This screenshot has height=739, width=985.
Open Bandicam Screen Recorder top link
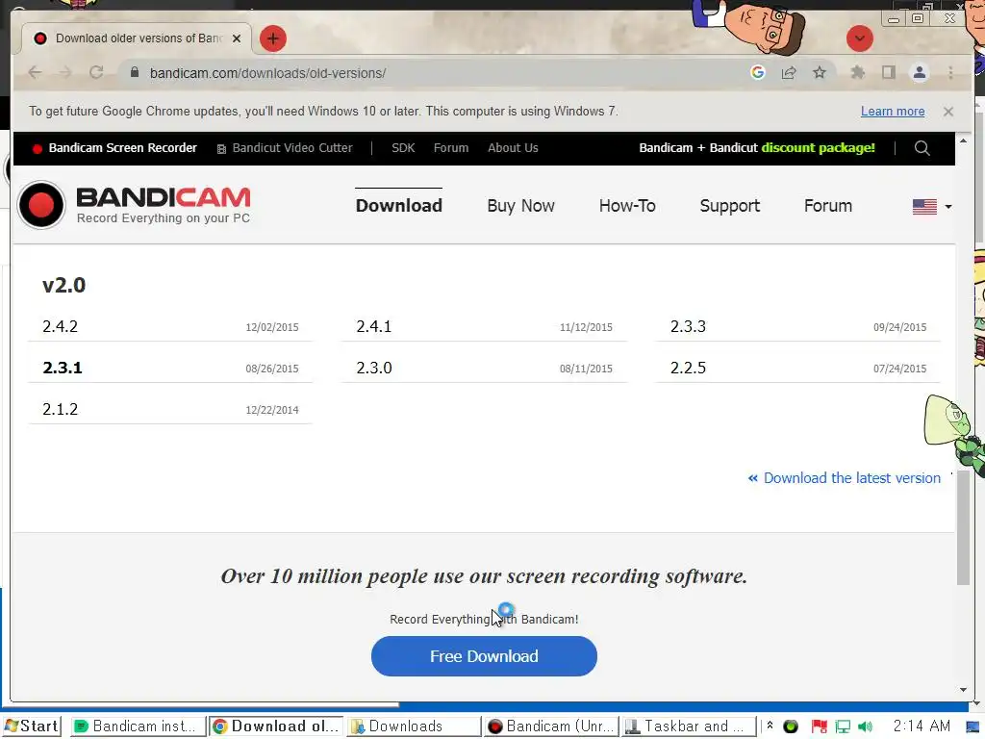[115, 148]
